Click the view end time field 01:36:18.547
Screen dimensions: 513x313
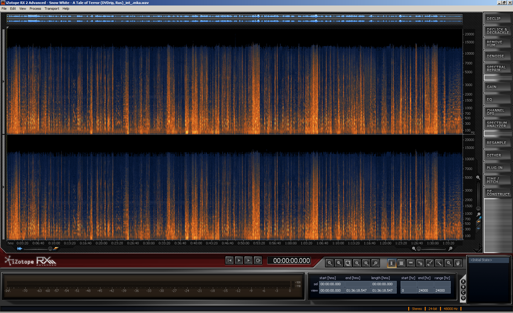tap(358, 290)
